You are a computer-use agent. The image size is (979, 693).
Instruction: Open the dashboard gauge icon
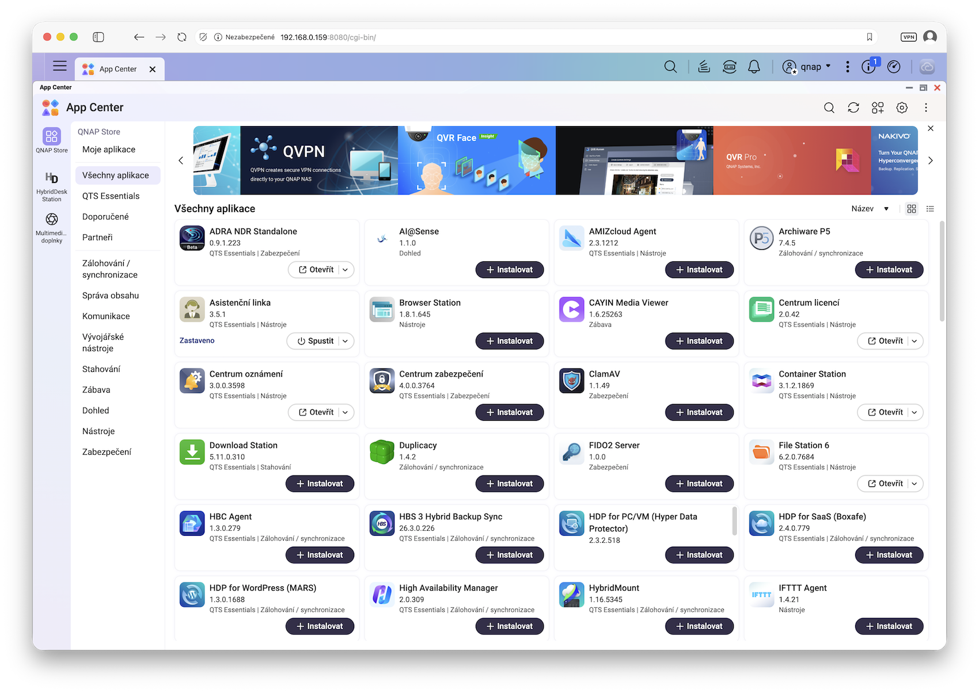point(894,67)
